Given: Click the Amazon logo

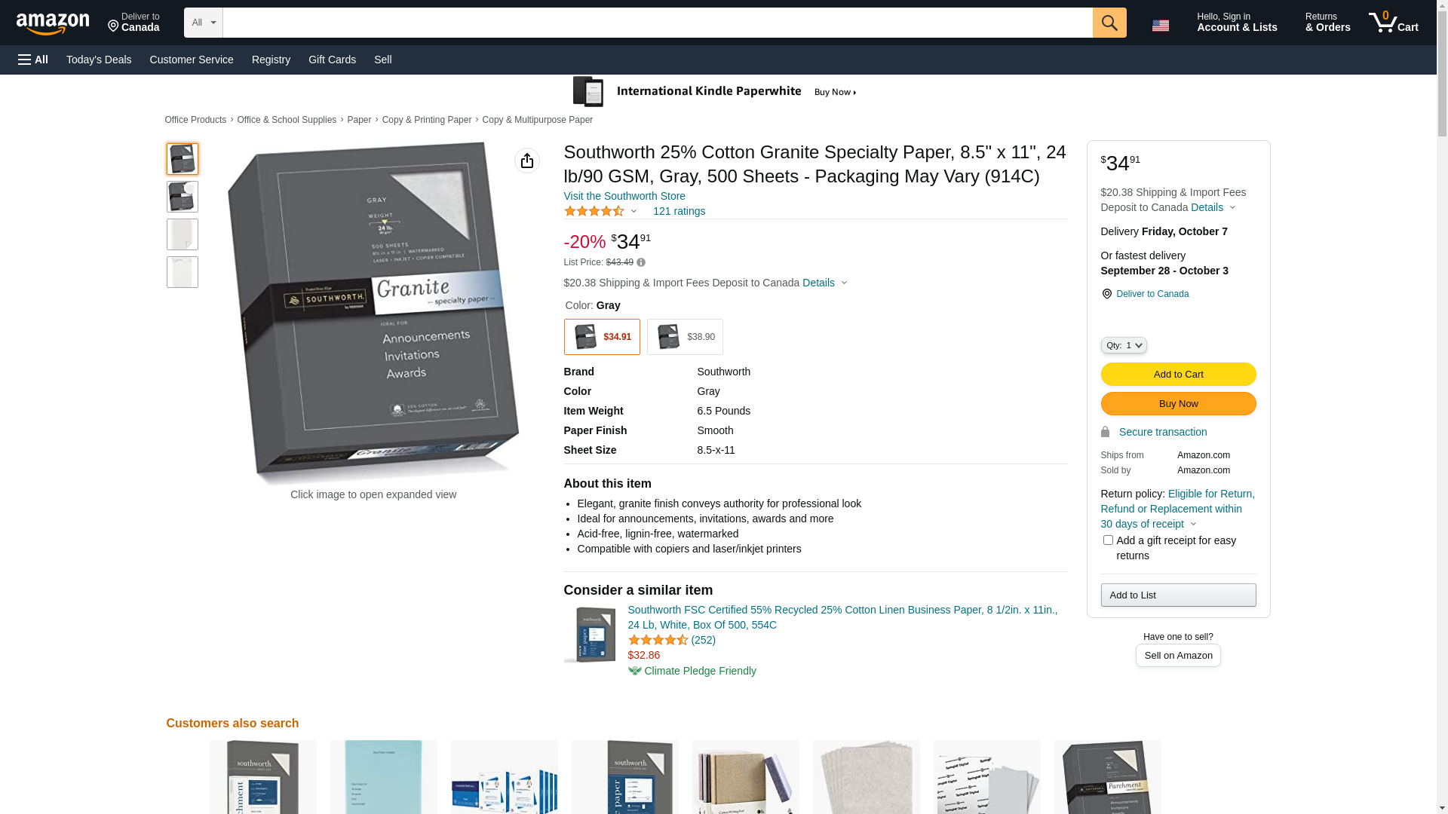Looking at the screenshot, I should [x=53, y=23].
